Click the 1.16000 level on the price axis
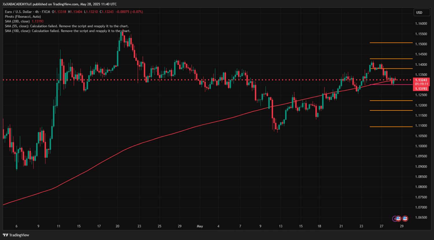This screenshot has width=434, height=240. click(x=421, y=23)
